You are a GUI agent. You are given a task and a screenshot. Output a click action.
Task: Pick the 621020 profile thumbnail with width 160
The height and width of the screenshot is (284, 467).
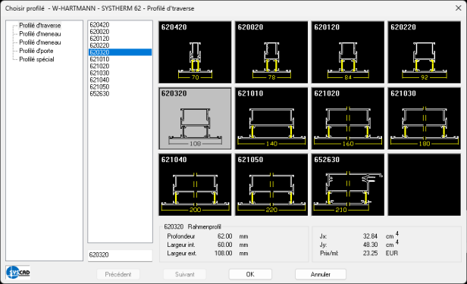[348, 119]
